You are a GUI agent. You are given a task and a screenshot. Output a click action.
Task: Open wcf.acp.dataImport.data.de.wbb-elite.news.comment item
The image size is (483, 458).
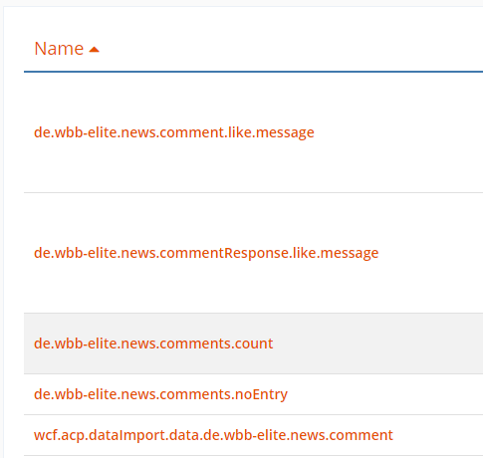point(213,435)
